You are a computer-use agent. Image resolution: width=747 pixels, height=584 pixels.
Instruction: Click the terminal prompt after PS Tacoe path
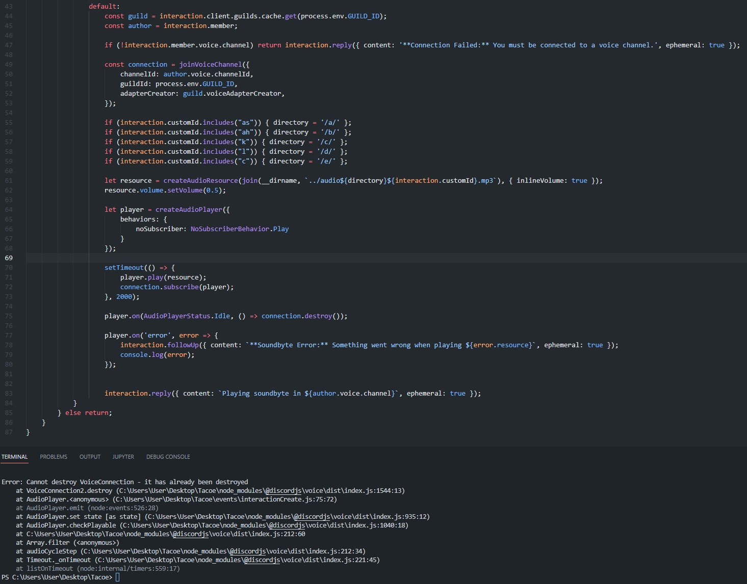pos(118,577)
